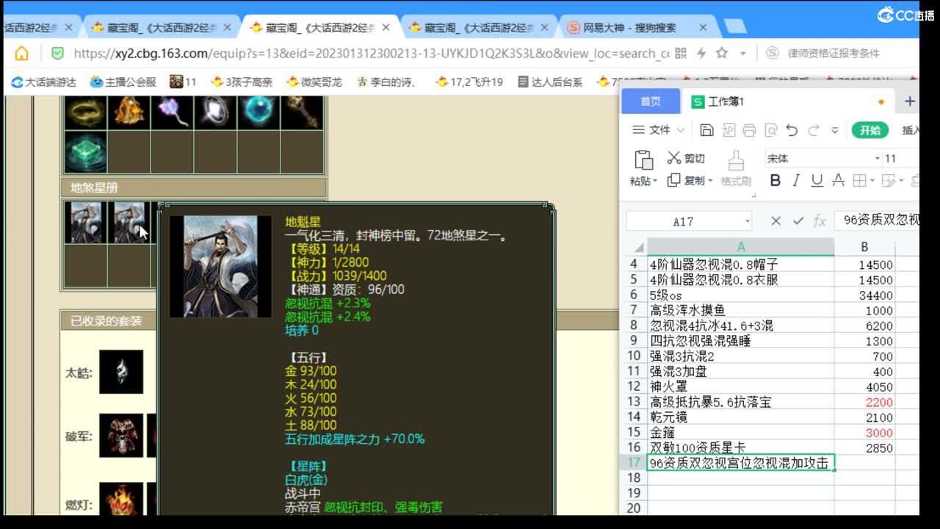Click the WPS print icon

[x=749, y=130]
